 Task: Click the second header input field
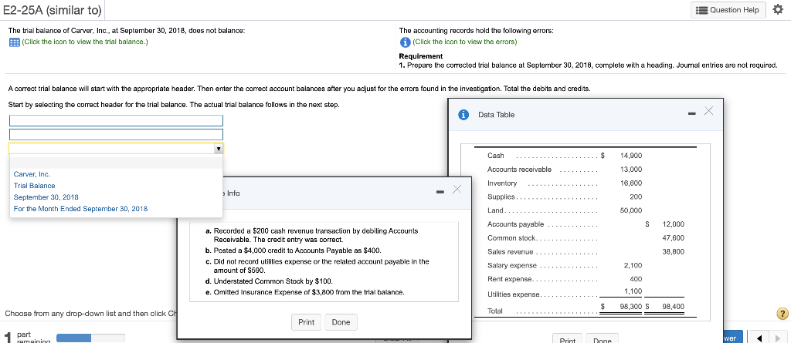coord(116,134)
